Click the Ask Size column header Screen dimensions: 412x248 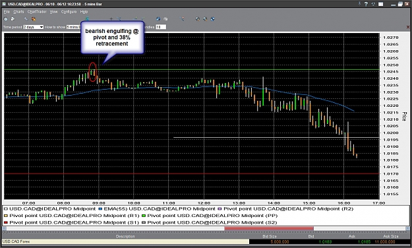pyautogui.click(x=390, y=236)
